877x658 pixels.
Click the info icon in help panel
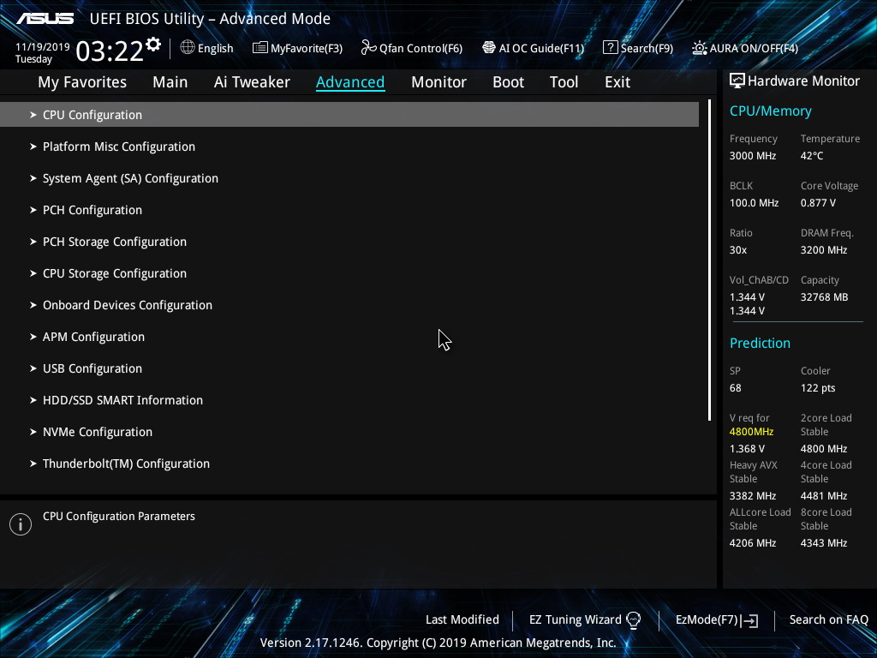point(21,524)
